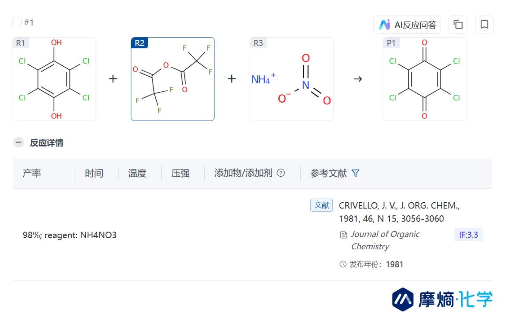The height and width of the screenshot is (318, 517).
Task: Tick the #1 reaction checkbox
Action: (x=17, y=22)
